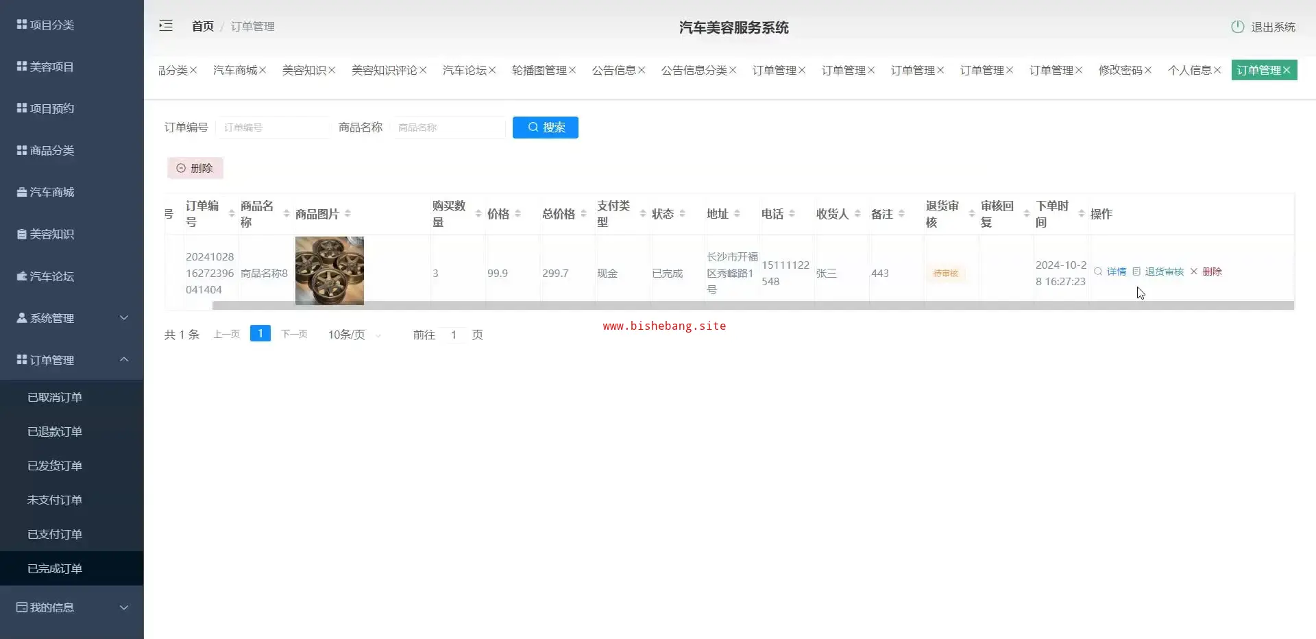Click the 退货审核 action in order row
The height and width of the screenshot is (639, 1316).
(x=1163, y=272)
